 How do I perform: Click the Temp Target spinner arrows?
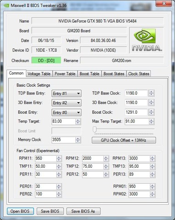[x=78, y=121]
